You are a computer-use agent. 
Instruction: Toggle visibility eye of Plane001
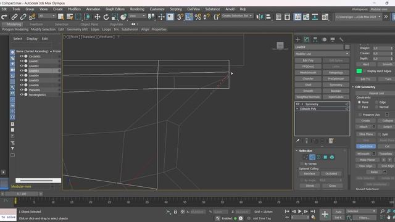click(x=22, y=90)
